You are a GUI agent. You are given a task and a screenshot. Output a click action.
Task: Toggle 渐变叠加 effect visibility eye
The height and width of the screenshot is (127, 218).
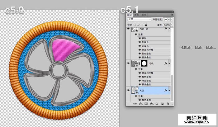[x=140, y=81]
